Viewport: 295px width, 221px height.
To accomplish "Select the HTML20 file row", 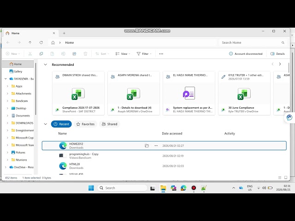I will click(164, 166).
